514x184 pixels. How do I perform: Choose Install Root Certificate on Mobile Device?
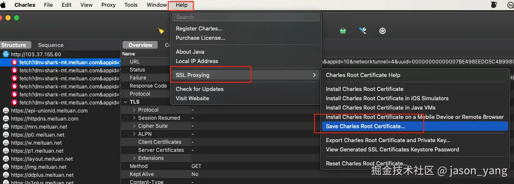point(416,117)
